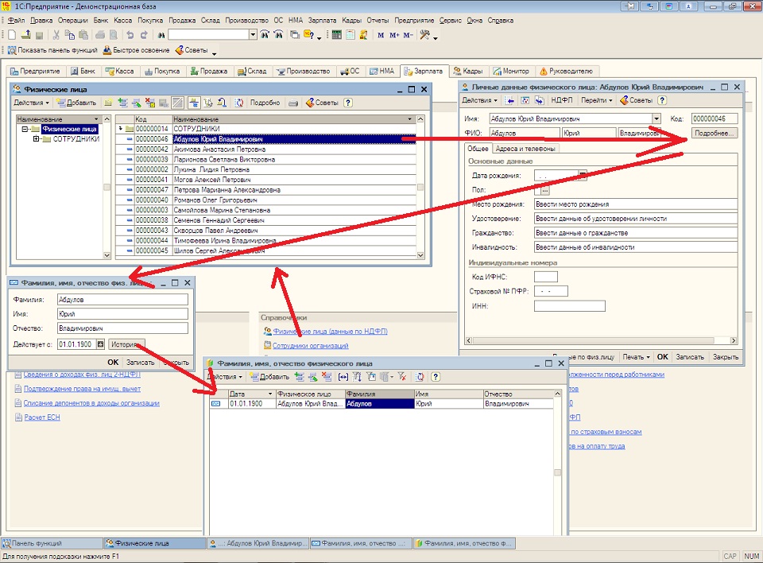Click the print icon in Физические лица toolbar
This screenshot has height=563, width=763.
point(293,103)
